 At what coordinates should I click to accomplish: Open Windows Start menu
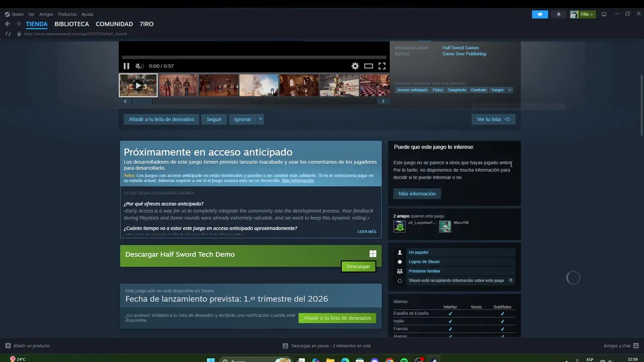[x=211, y=360]
